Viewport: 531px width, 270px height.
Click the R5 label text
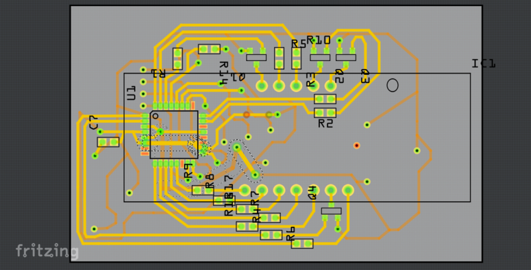(298, 43)
